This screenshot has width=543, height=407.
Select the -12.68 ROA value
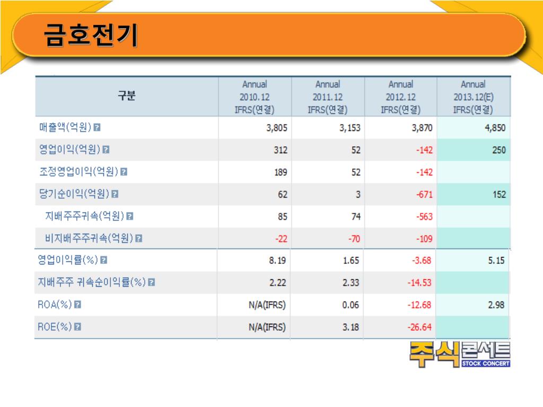point(419,305)
